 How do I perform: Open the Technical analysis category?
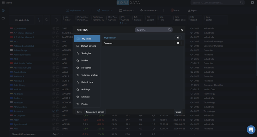tap(87, 75)
